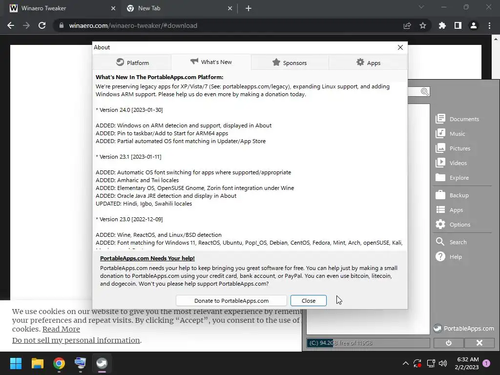500x375 pixels.
Task: Click Search in PortableApps side menu
Action: [451, 242]
